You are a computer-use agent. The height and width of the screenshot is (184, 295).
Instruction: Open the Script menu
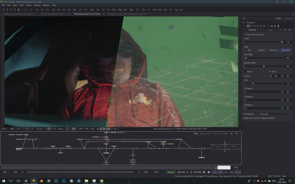(x=29, y=5)
